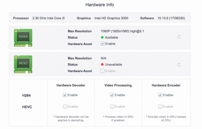Refresh the H264 hardware status
The image size is (202, 129).
pos(179,37)
